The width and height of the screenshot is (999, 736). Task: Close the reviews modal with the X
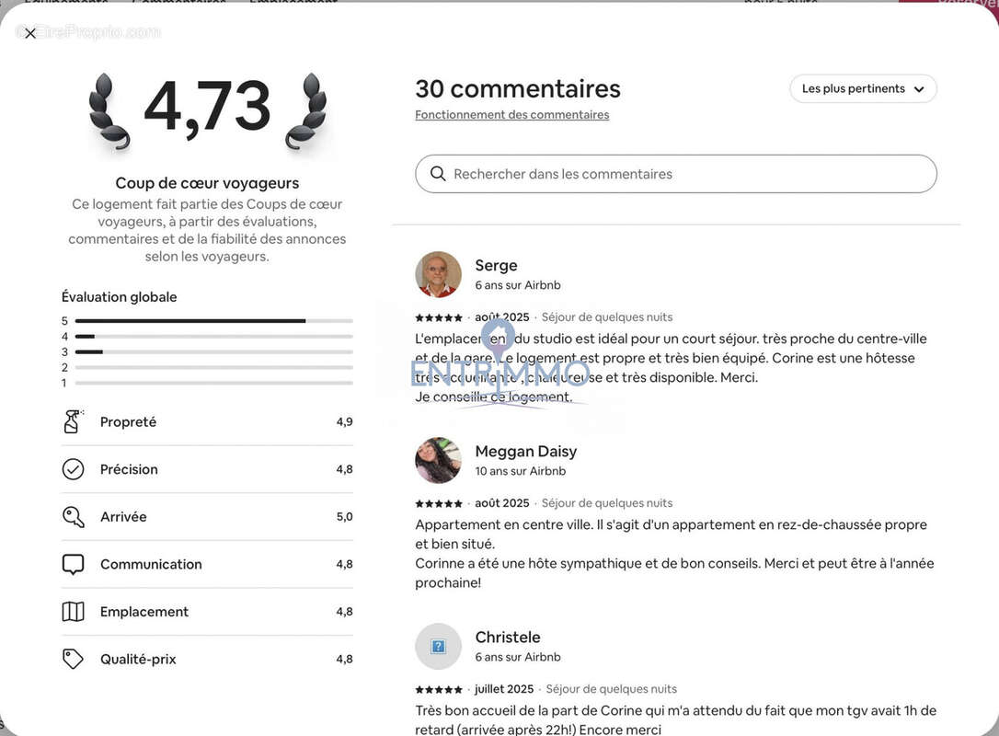[x=30, y=34]
